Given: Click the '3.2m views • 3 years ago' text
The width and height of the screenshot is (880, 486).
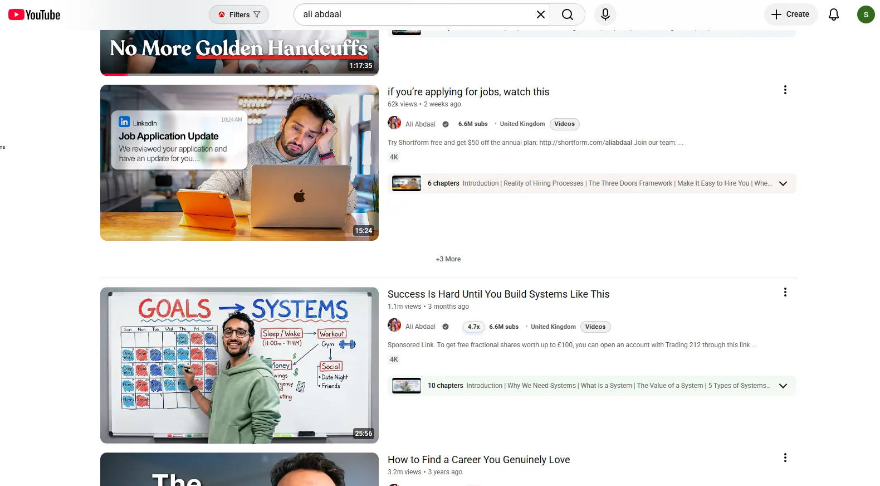Looking at the screenshot, I should (425, 472).
